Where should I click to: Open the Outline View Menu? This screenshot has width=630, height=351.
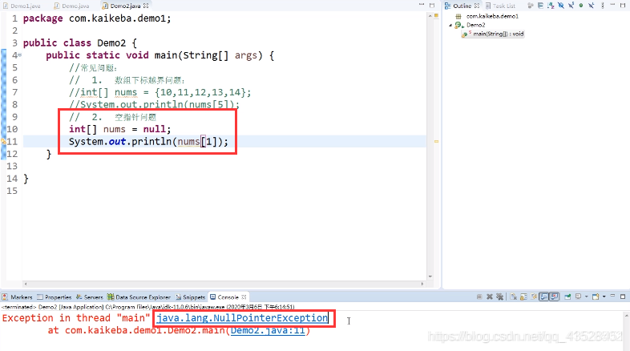point(603,6)
